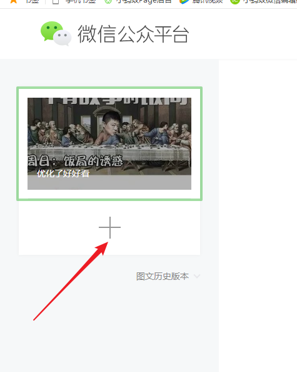Open the 手机书签 bookmark folder
Image resolution: width=297 pixels, height=372 pixels.
coord(81,1)
